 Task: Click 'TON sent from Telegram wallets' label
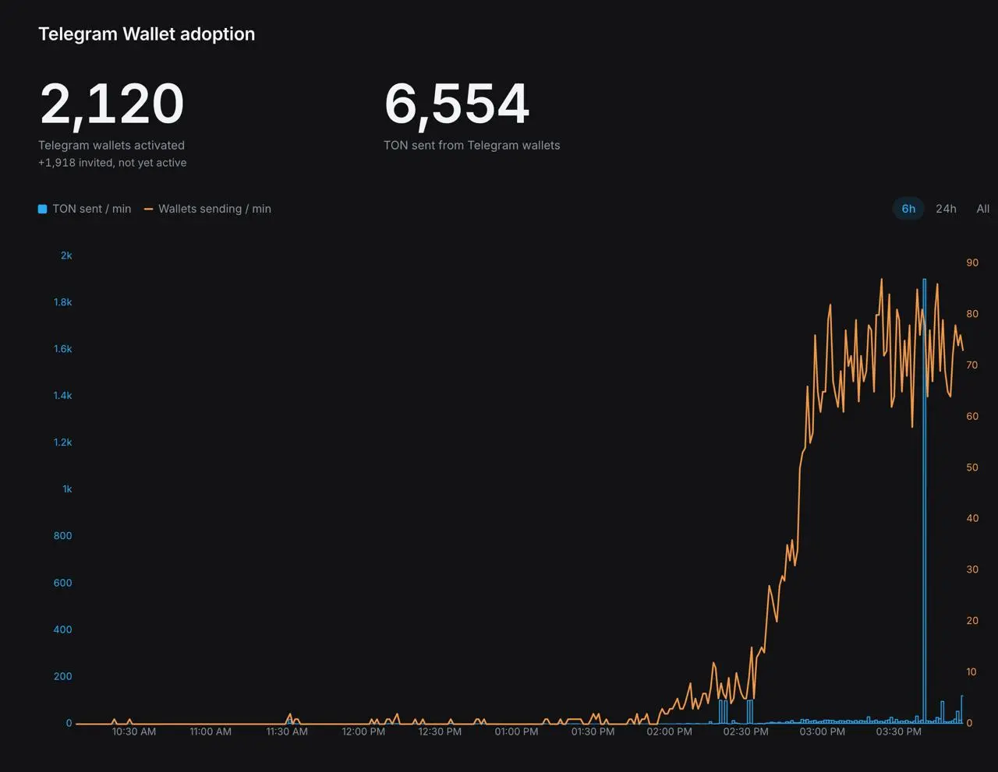[x=472, y=145]
